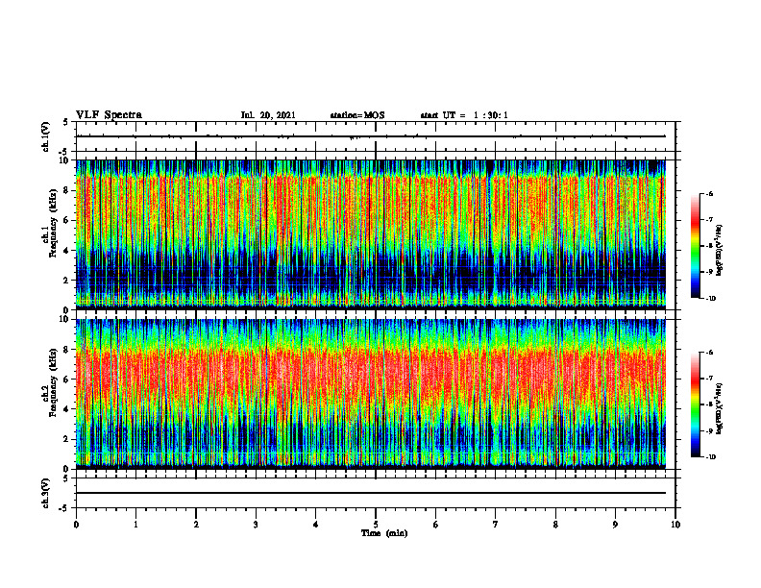Screen dimensions: 761x588
Task: Click the "3" tick on the time axis
Action: [x=256, y=525]
